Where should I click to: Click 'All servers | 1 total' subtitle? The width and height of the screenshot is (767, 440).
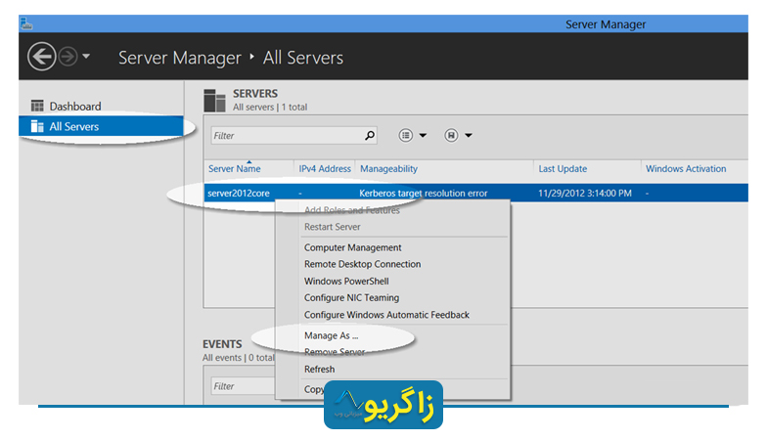pyautogui.click(x=270, y=108)
